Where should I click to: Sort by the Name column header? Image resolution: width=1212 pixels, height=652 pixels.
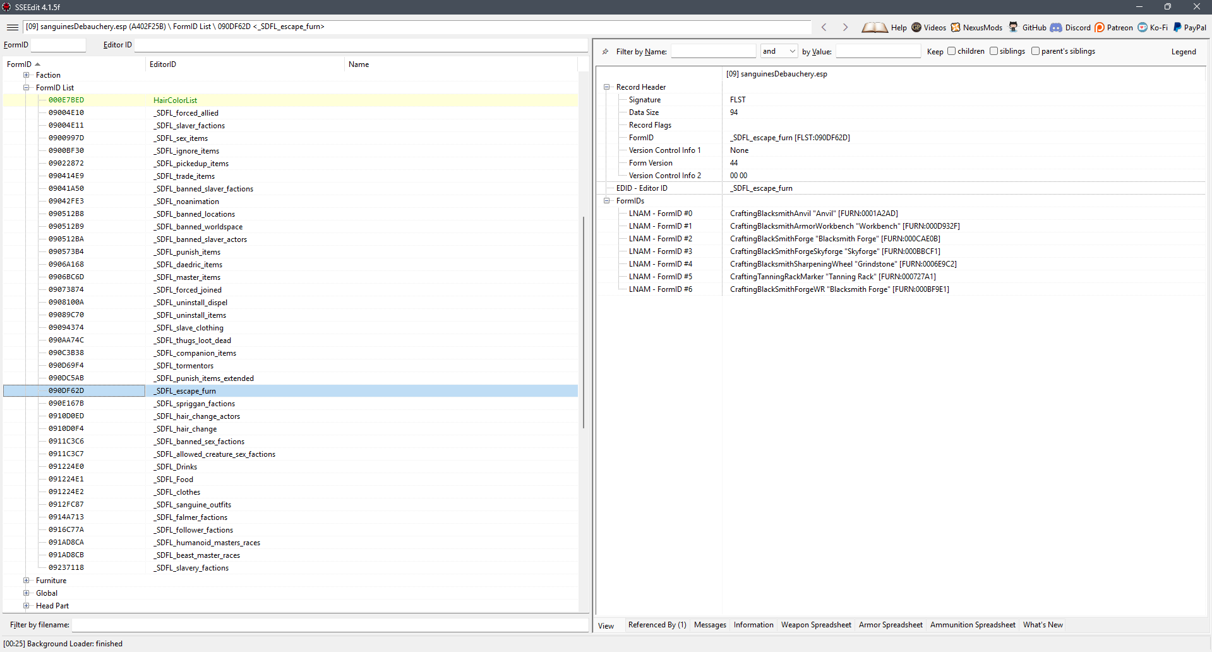click(461, 64)
